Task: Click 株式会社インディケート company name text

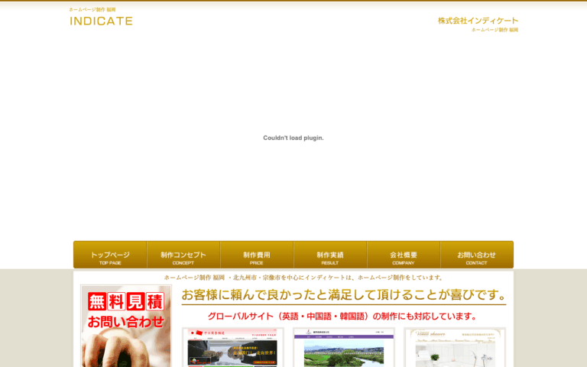Action: pos(478,21)
